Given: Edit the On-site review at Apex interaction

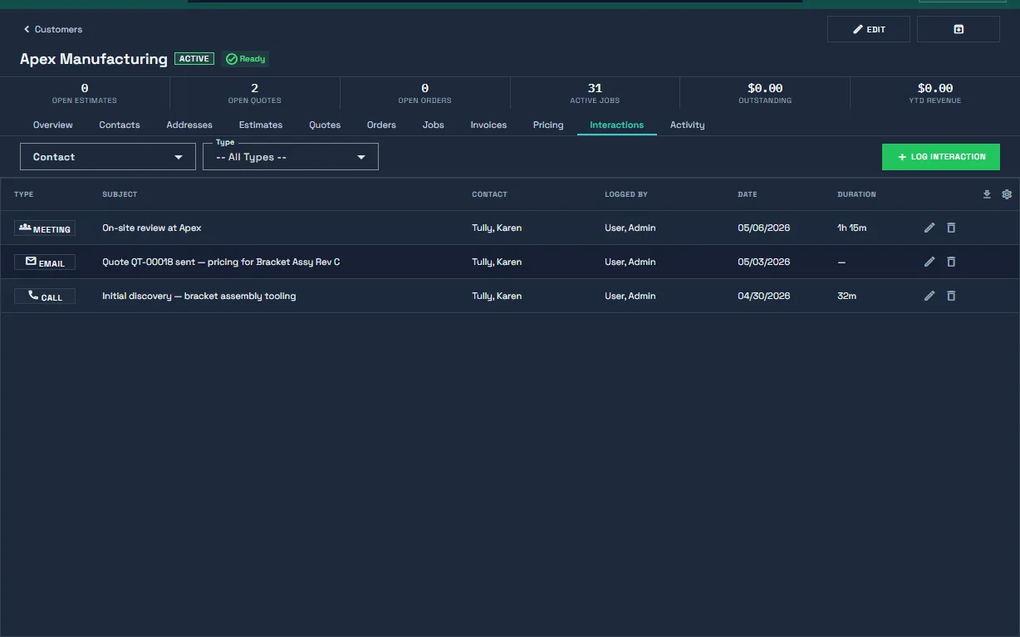Looking at the screenshot, I should point(929,228).
